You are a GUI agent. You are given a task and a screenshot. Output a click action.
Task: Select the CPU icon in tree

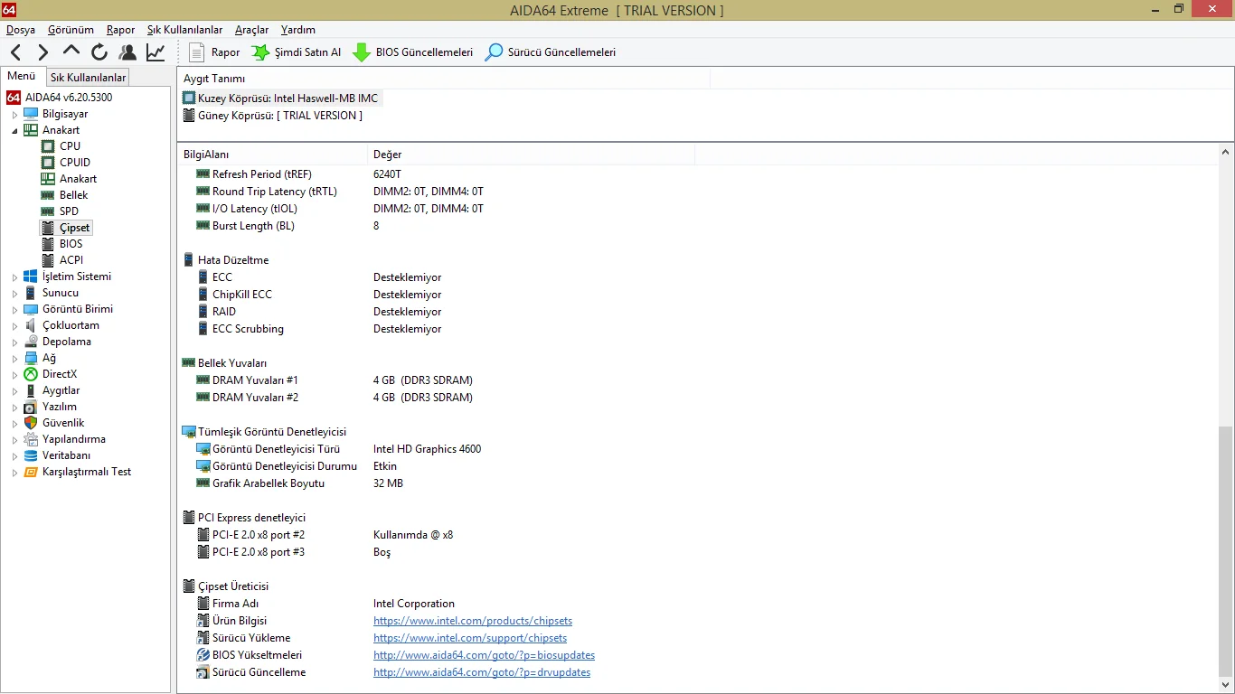coord(48,146)
